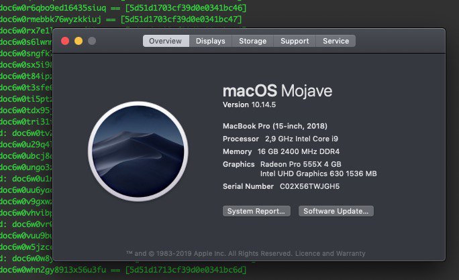This screenshot has height=280, width=459.
Task: Click terminal value 5d51d1703cf39d0e0341bc47
Action: click(181, 19)
